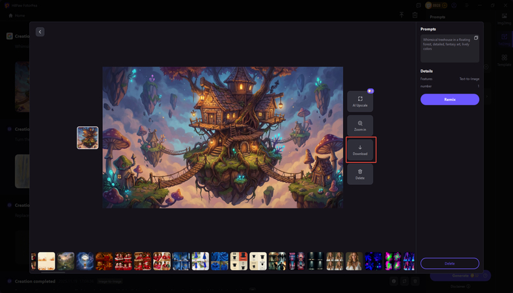Viewport: 513px width, 293px height.
Task: Open the Template sidebar panel
Action: [504, 61]
